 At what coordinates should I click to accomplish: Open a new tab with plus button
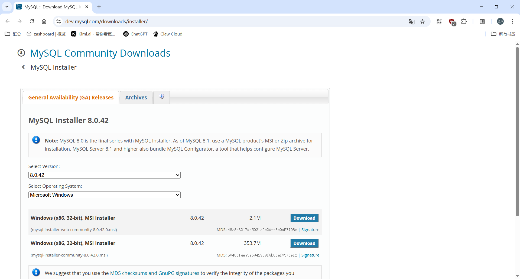(99, 7)
